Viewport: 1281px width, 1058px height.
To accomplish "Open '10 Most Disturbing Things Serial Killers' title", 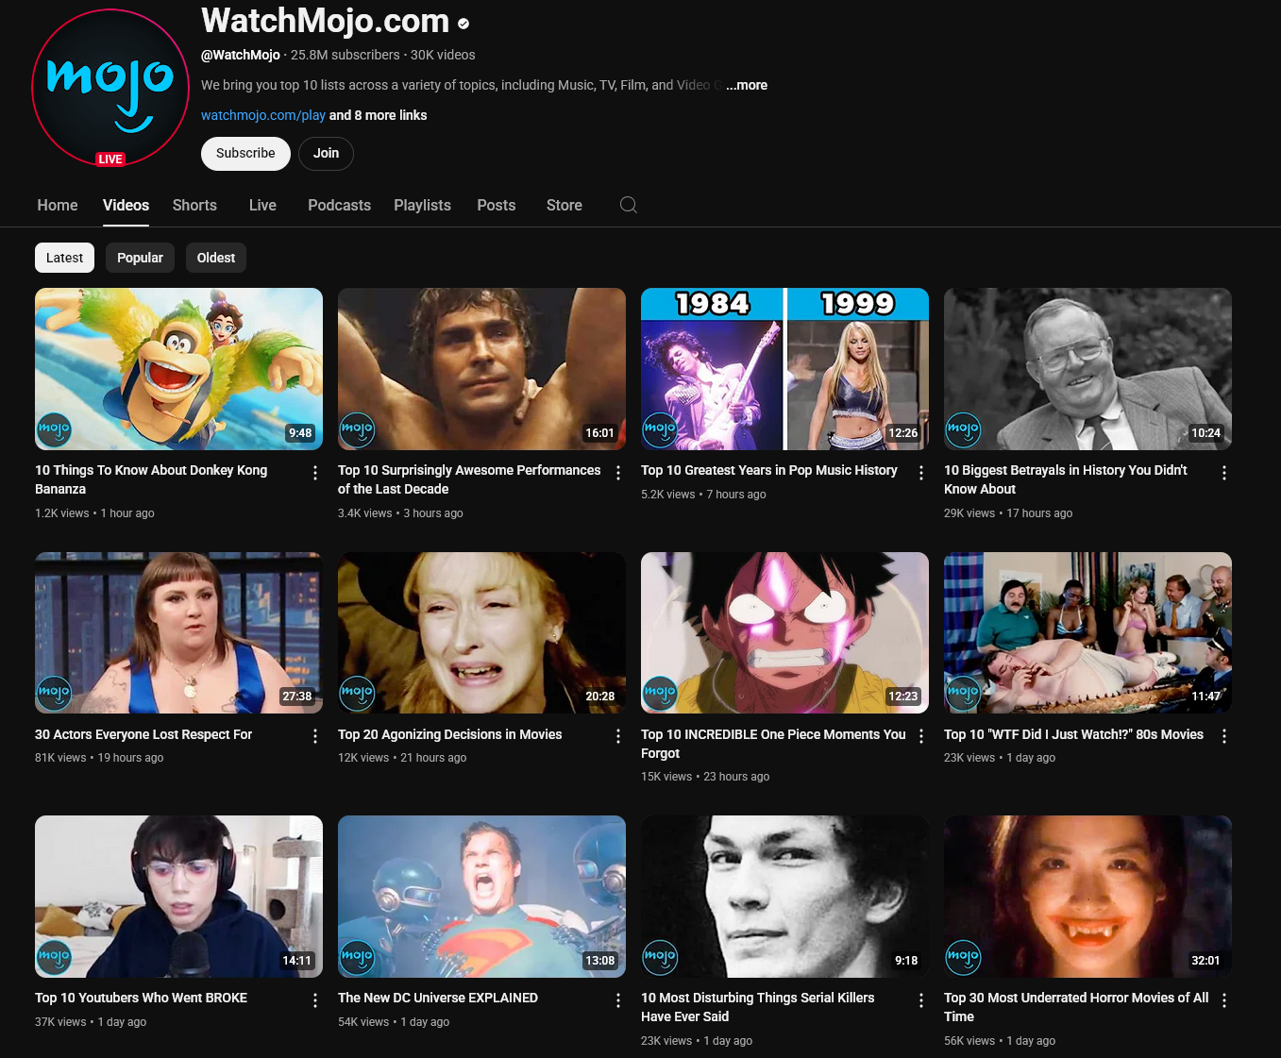I will coord(758,1007).
